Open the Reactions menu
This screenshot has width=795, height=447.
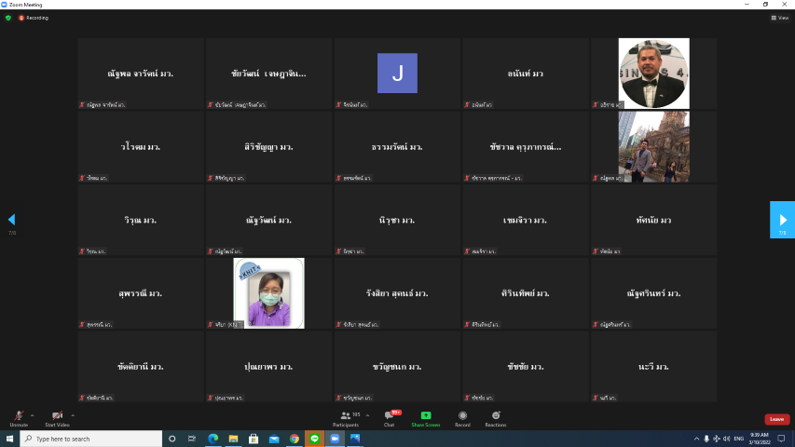pyautogui.click(x=496, y=416)
